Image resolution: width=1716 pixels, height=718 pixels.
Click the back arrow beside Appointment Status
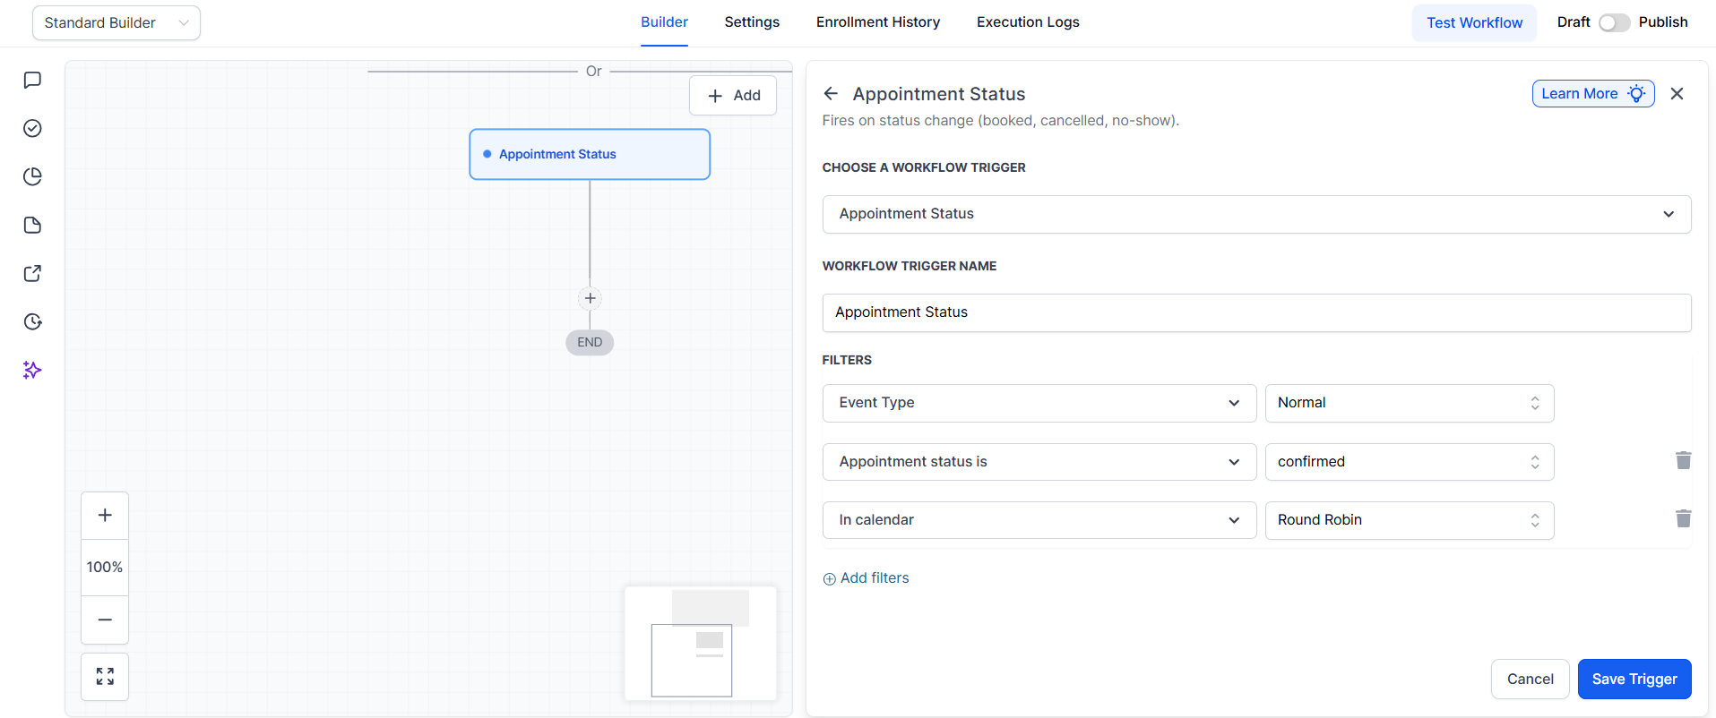click(831, 94)
